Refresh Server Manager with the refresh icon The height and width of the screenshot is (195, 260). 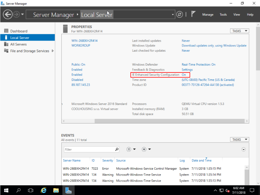(179, 14)
